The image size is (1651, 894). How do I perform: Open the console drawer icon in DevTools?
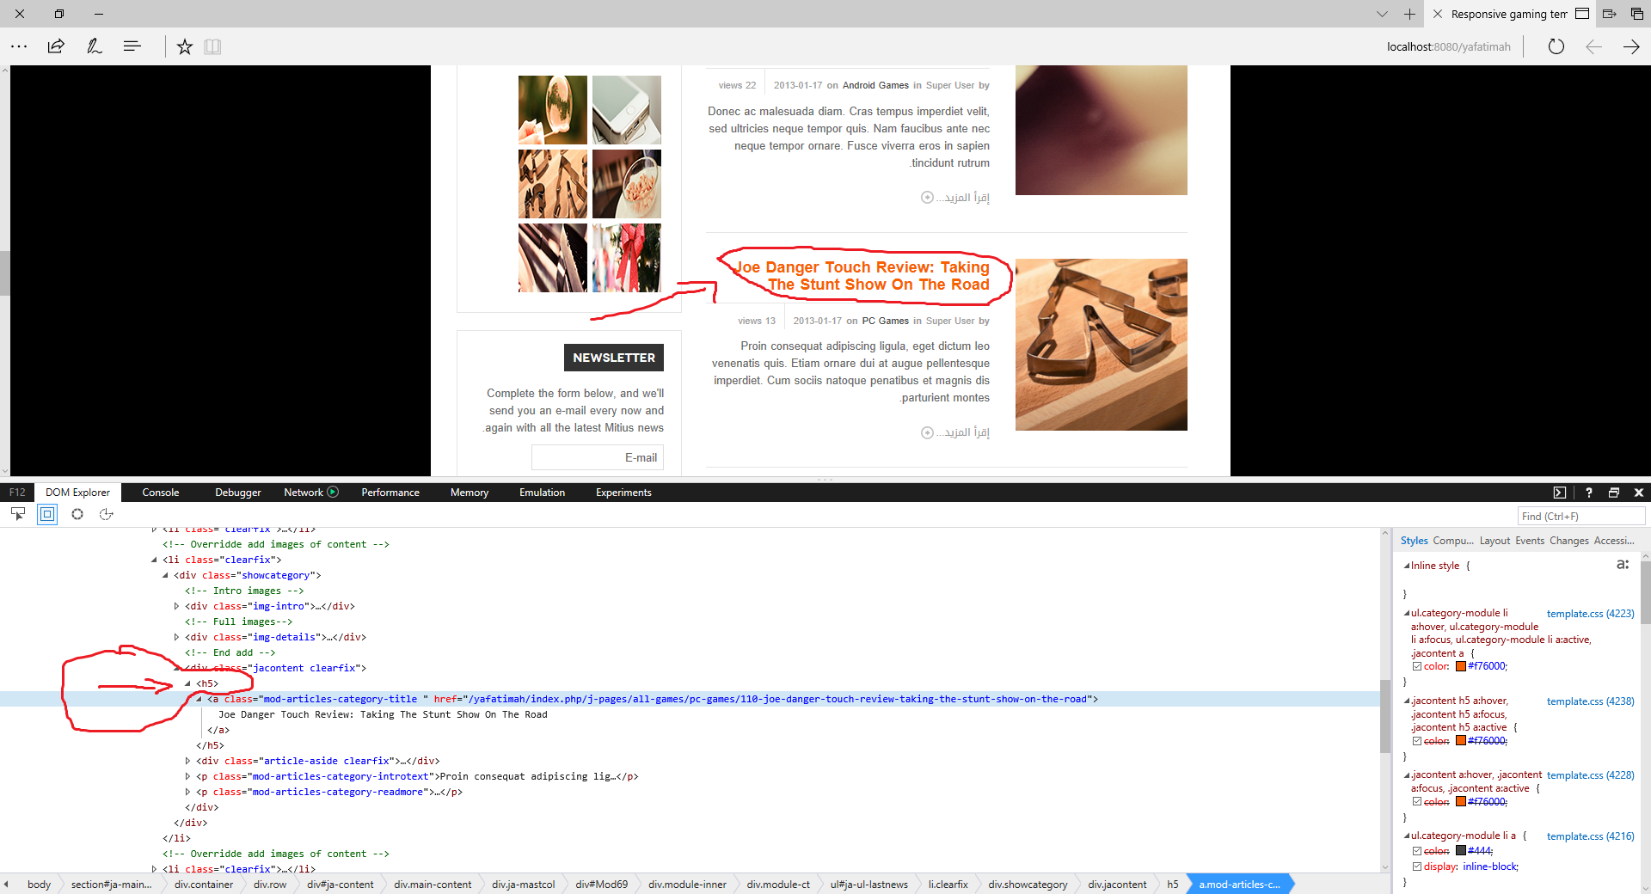pyautogui.click(x=1559, y=493)
